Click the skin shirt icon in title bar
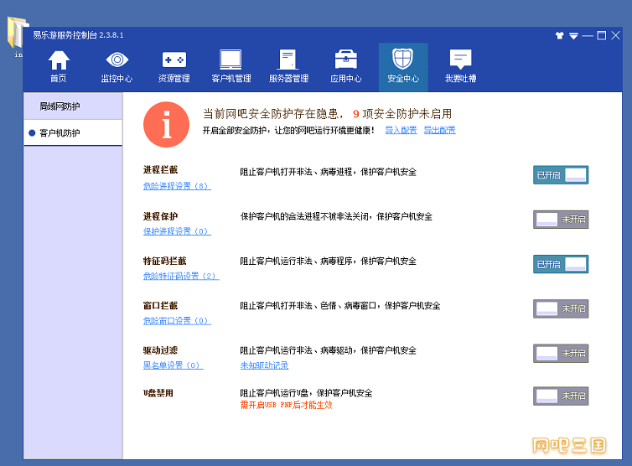Image resolution: width=632 pixels, height=466 pixels. 559,35
